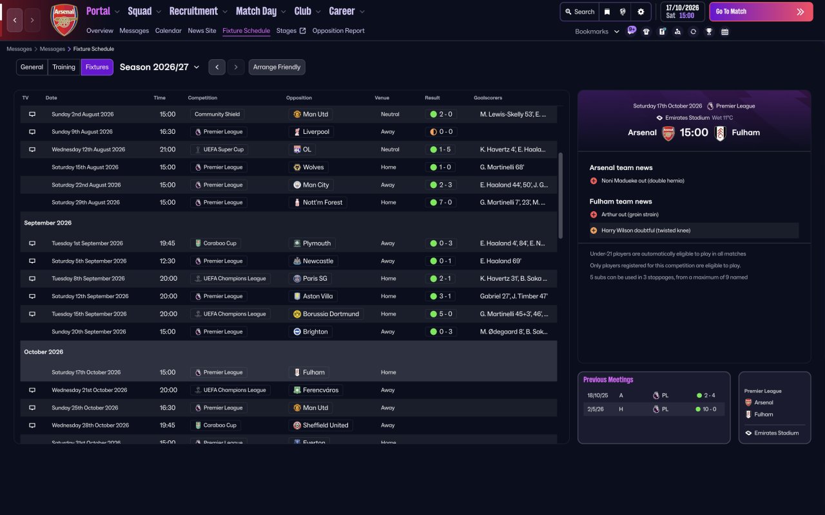Click the scouting magnifier shortcut icon

tap(677, 32)
